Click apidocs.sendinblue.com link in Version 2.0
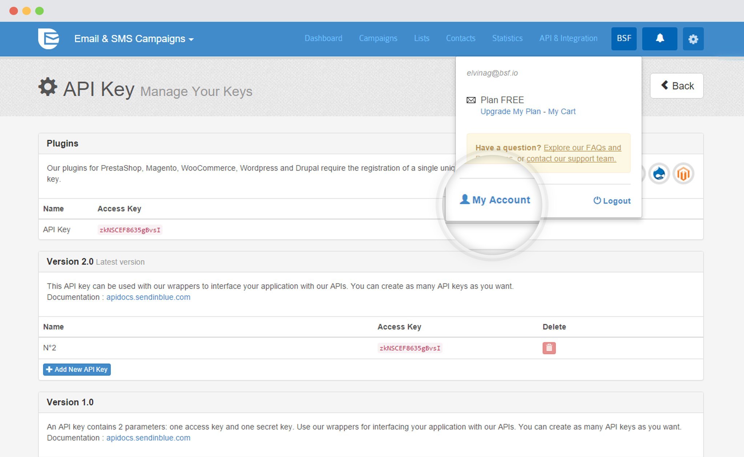744x457 pixels. [148, 297]
